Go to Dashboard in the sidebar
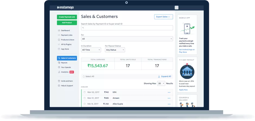 click(65, 30)
